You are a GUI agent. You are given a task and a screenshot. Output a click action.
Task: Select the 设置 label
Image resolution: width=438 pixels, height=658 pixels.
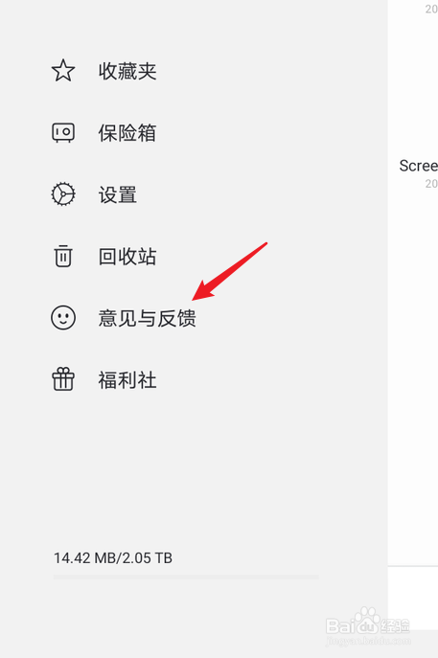point(118,194)
